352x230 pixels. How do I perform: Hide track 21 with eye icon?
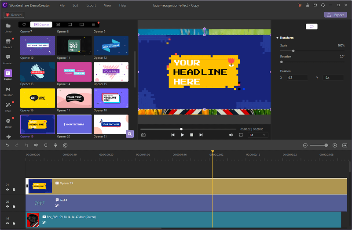[x=7, y=190]
